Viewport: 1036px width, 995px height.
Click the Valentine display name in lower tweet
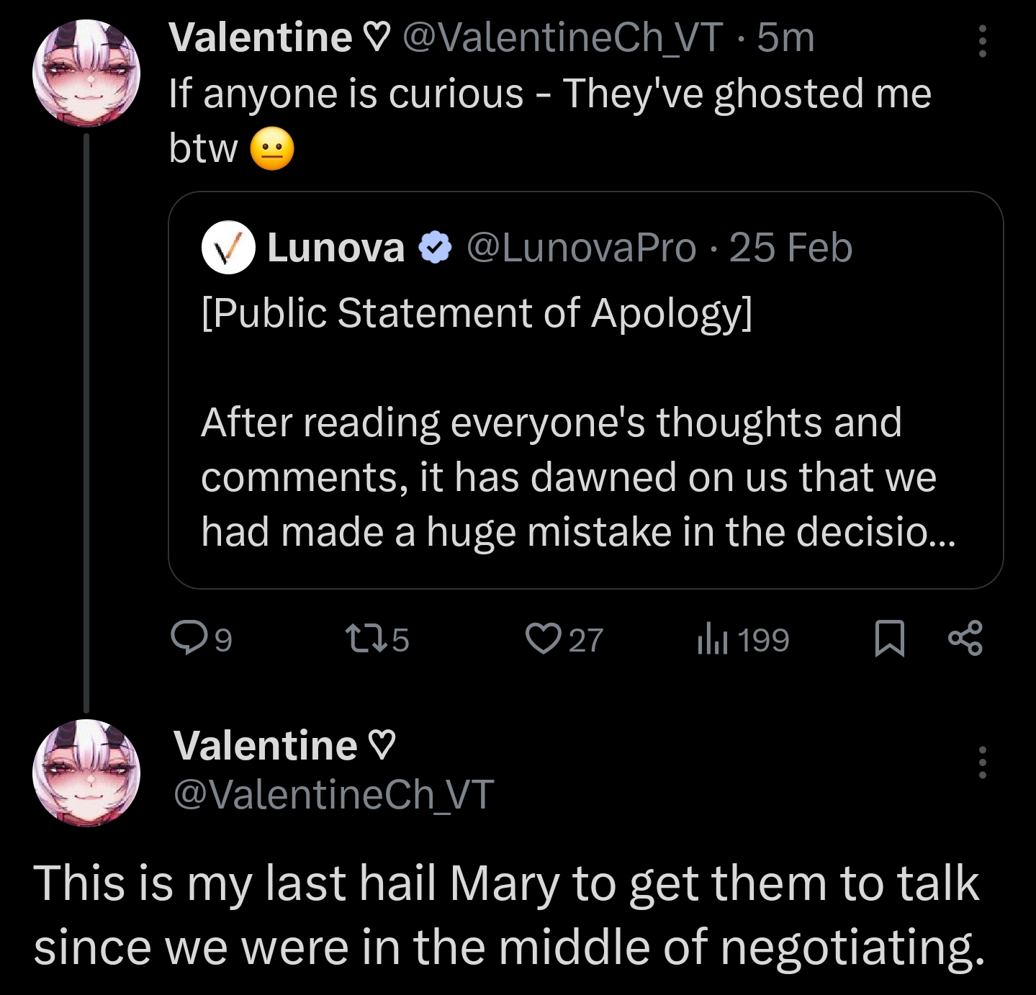coord(266,744)
